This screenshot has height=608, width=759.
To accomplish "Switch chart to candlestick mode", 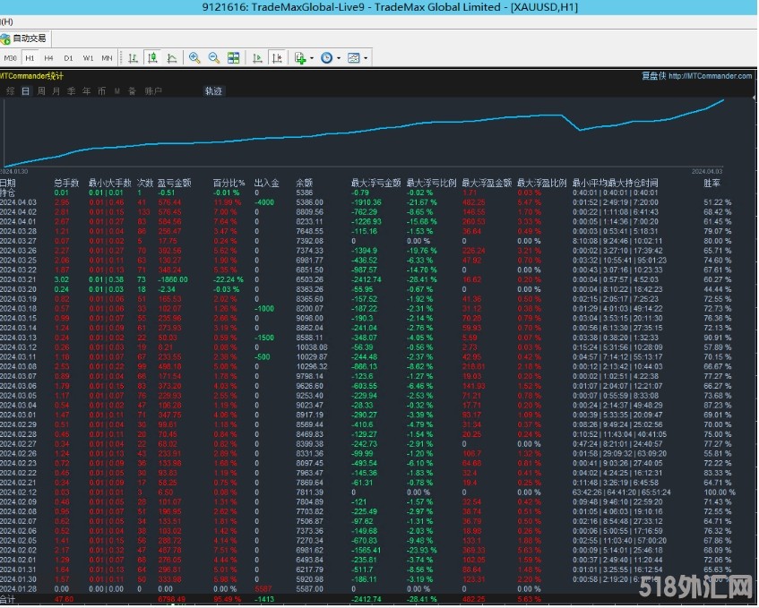I will click(x=152, y=58).
